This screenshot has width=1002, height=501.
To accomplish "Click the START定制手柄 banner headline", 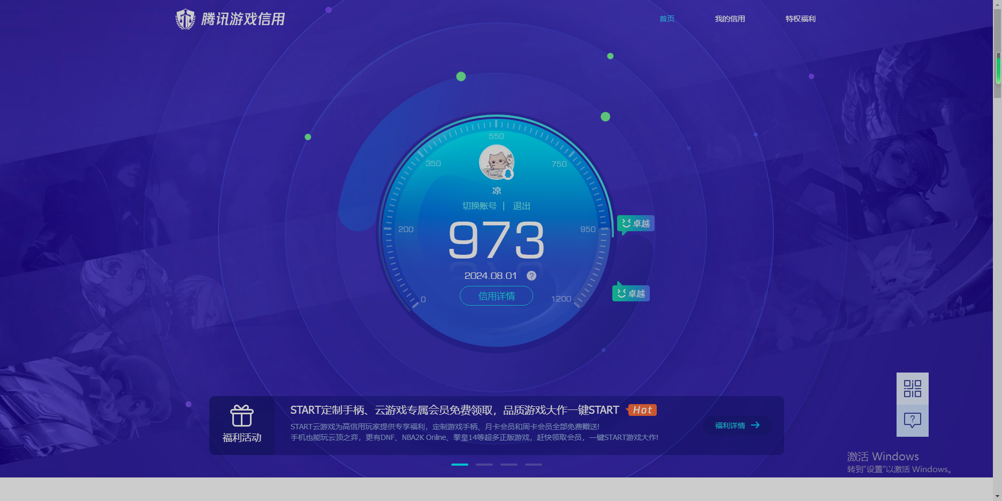I will tap(454, 410).
